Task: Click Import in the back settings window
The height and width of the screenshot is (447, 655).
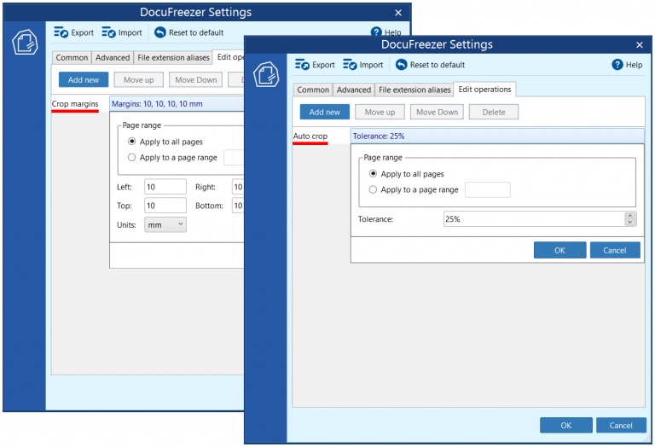Action: (x=121, y=32)
